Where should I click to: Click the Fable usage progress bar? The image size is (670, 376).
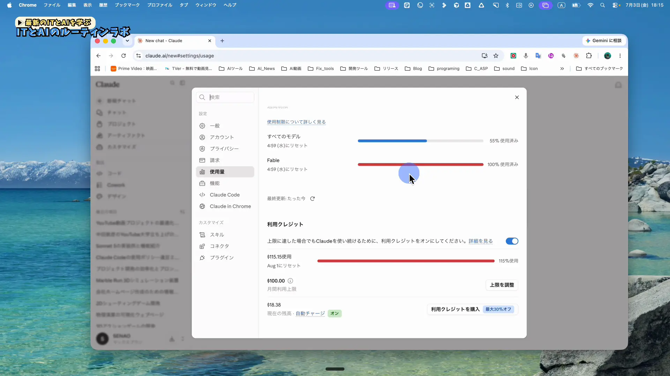pyautogui.click(x=420, y=164)
